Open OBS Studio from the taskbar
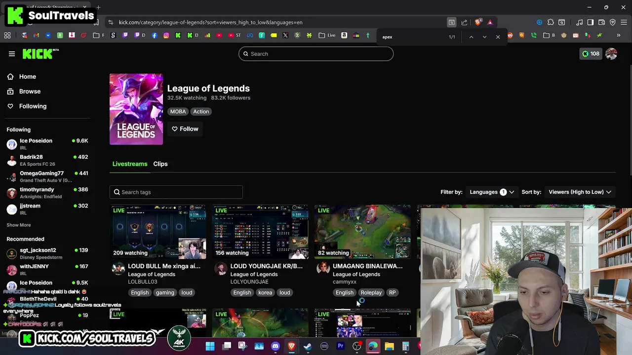 (356, 346)
